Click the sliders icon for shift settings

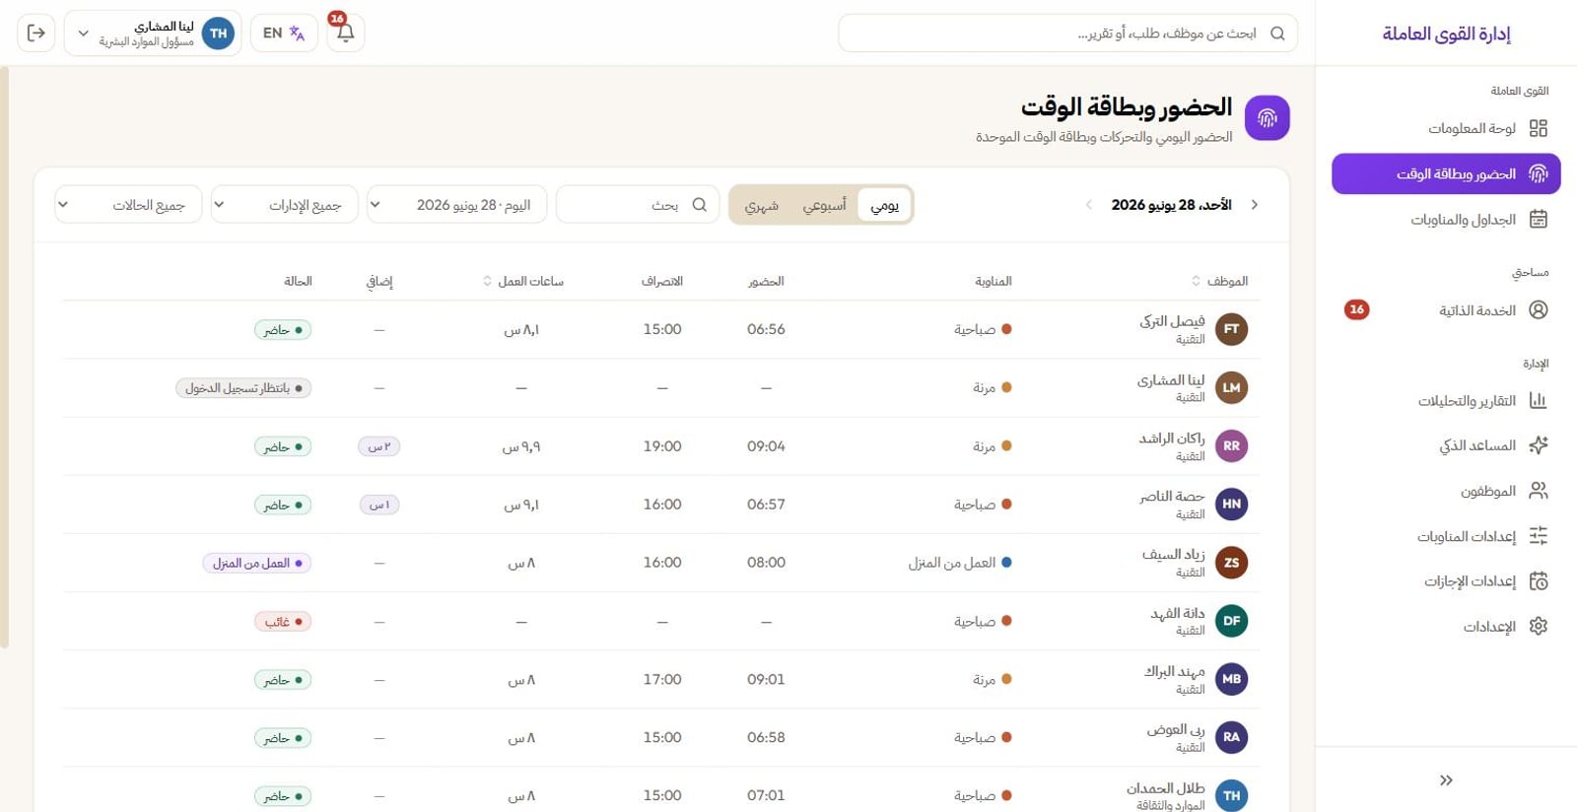point(1538,536)
